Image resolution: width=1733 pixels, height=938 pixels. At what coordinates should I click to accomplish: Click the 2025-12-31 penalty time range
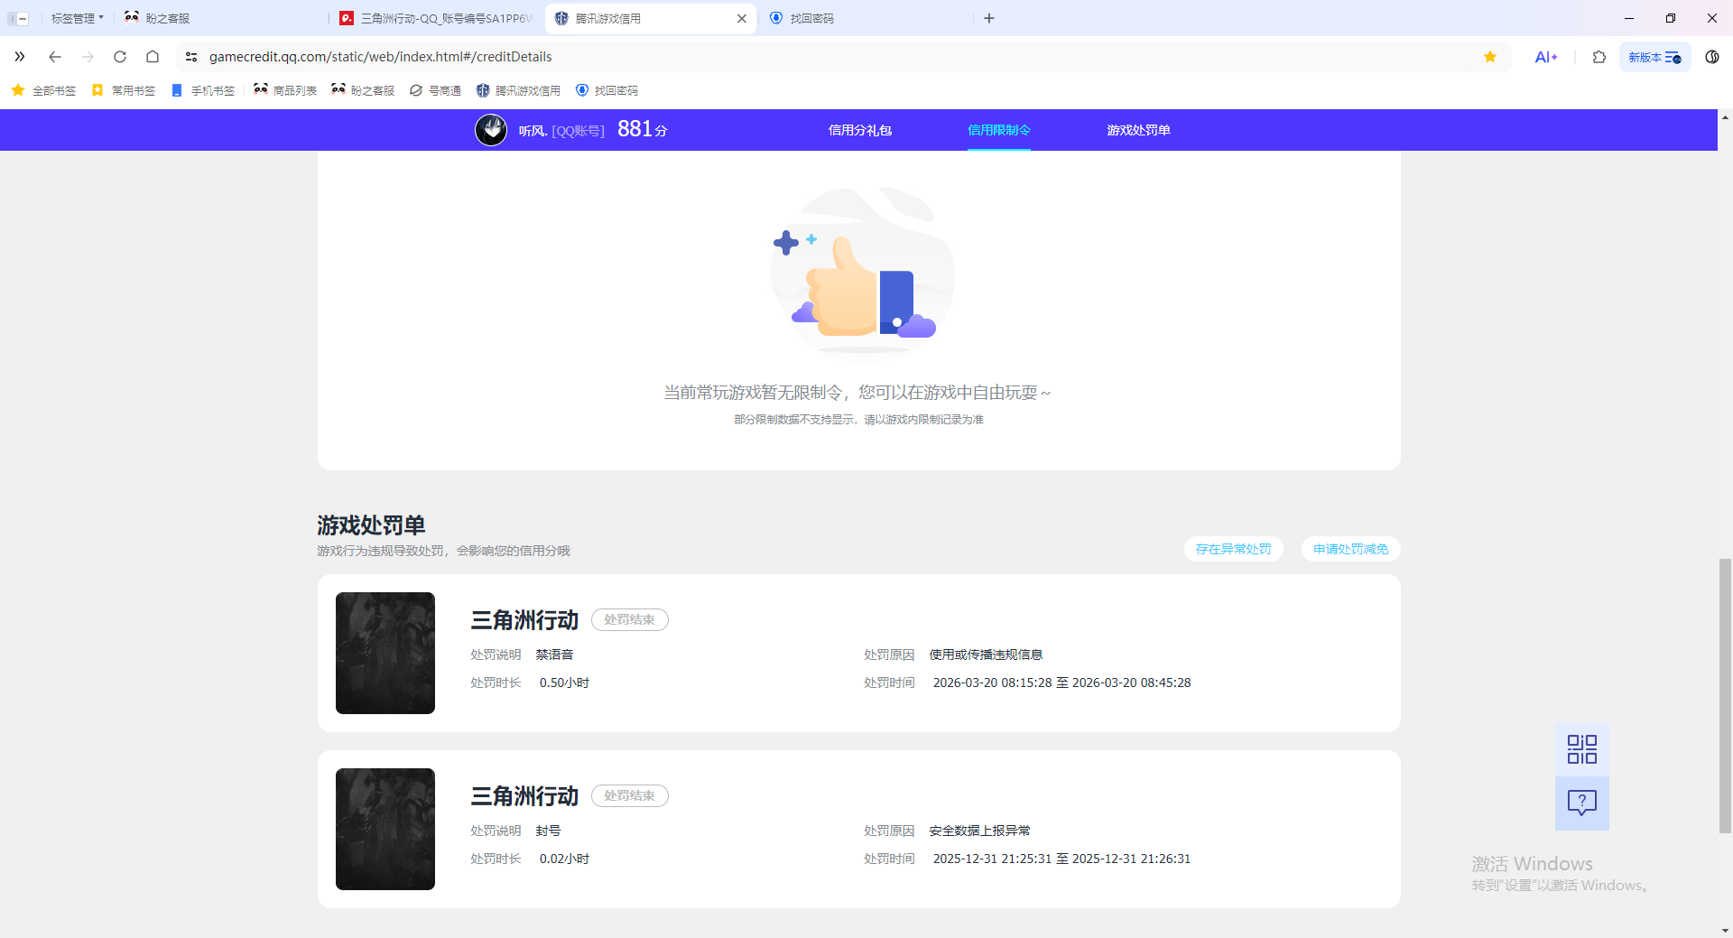pyautogui.click(x=1061, y=859)
